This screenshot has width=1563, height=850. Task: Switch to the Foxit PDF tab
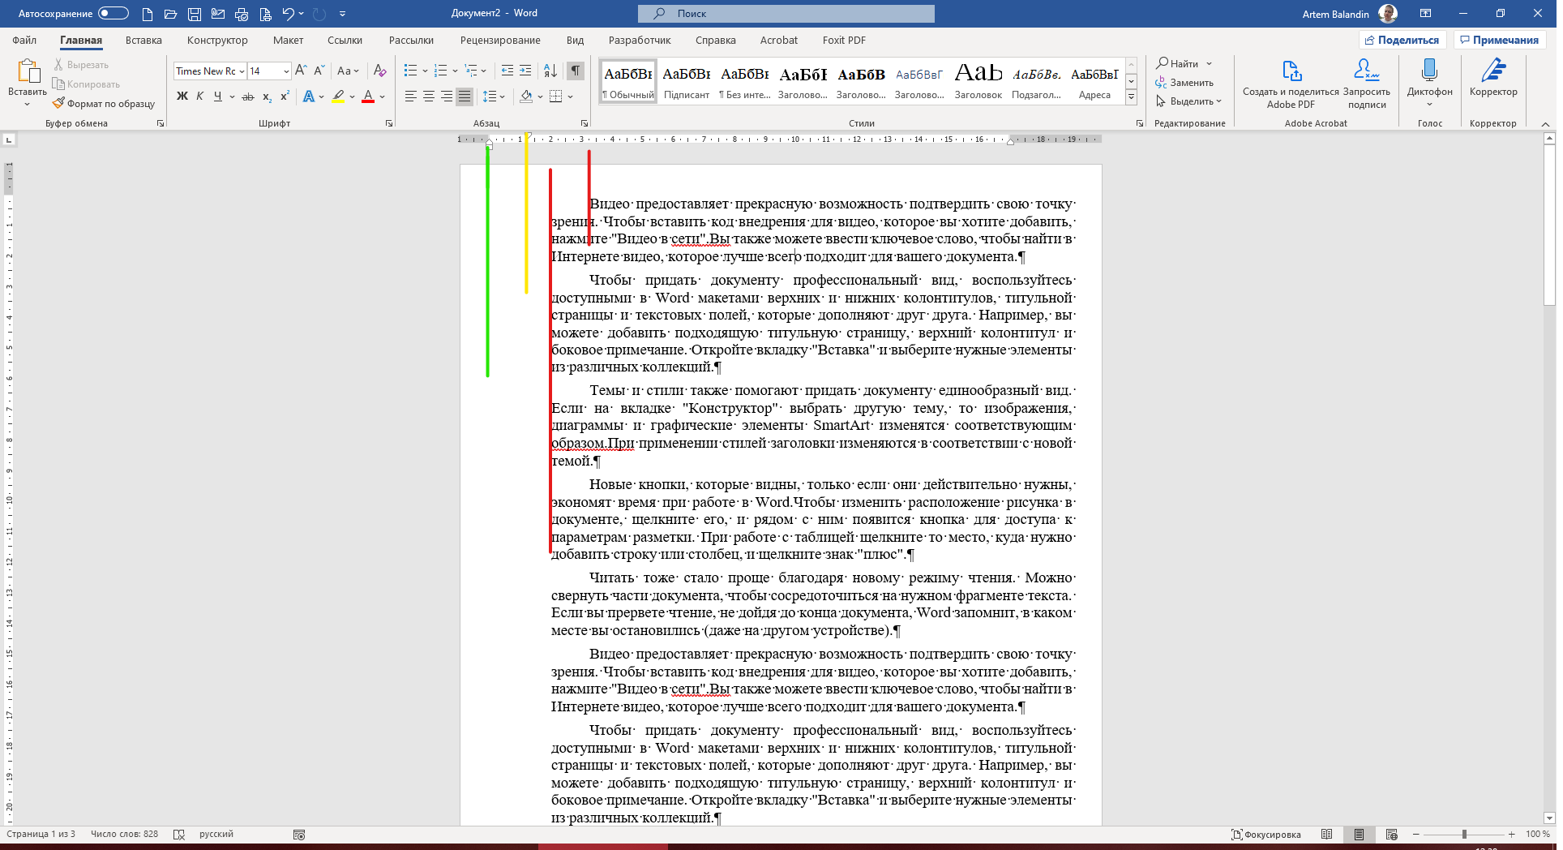click(844, 40)
